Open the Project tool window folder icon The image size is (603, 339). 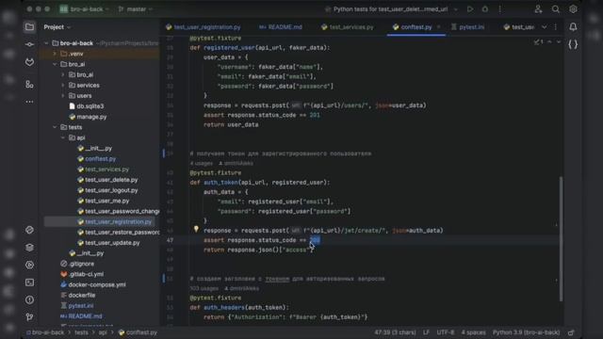(x=29, y=27)
